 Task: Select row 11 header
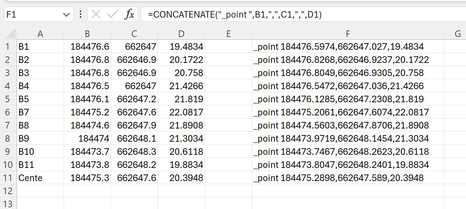(10, 178)
